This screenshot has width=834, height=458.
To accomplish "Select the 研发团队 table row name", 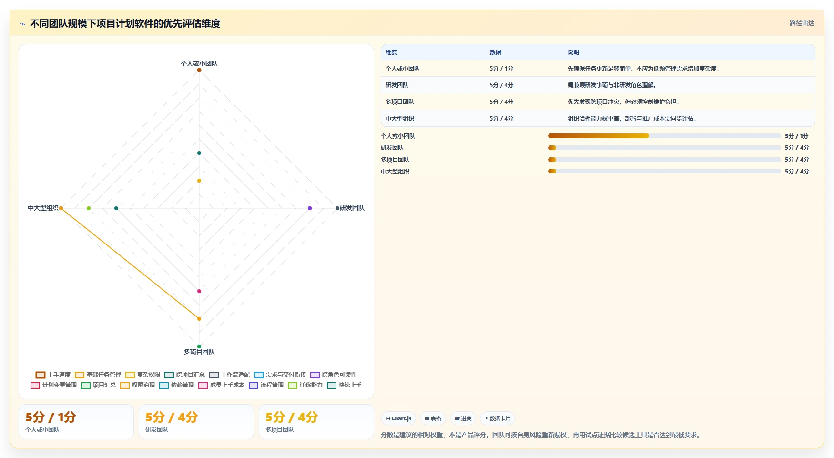I will [397, 85].
